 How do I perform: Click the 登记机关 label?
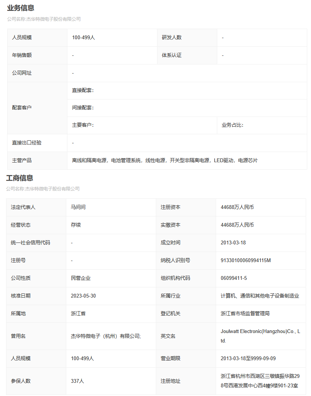point(171,313)
